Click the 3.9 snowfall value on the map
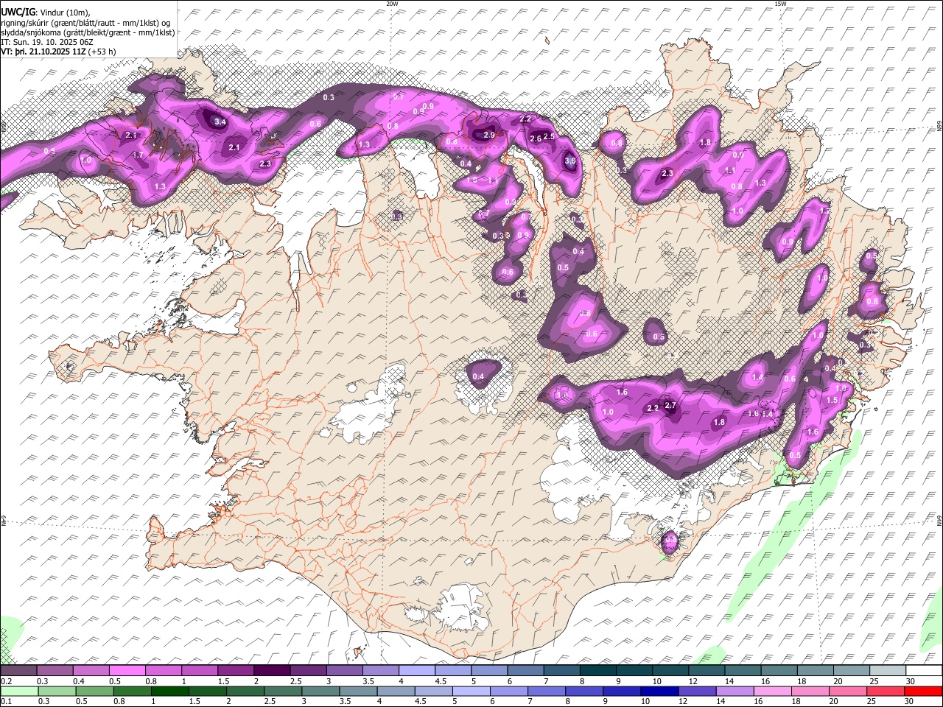Screen dimensions: 943x707 click(569, 161)
